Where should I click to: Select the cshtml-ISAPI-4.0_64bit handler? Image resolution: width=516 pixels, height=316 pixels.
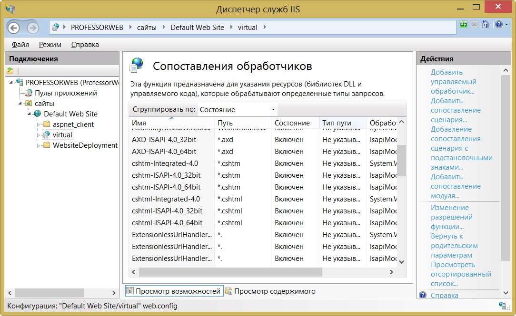coord(263,223)
